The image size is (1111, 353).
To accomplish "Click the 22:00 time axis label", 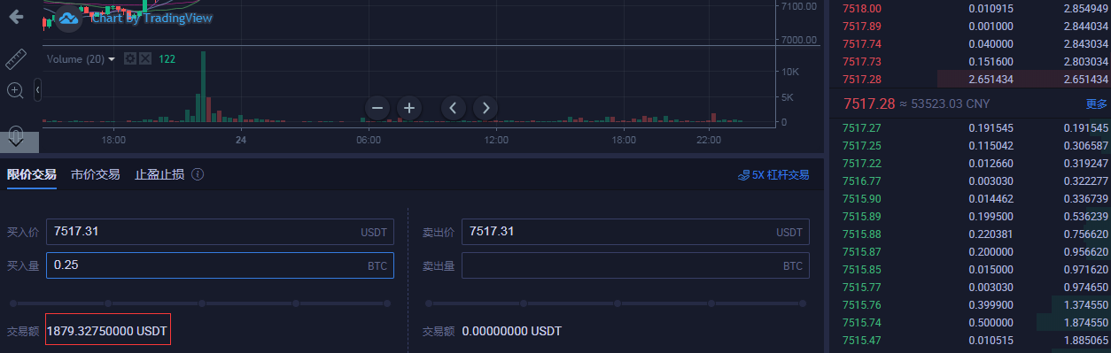I will point(709,140).
